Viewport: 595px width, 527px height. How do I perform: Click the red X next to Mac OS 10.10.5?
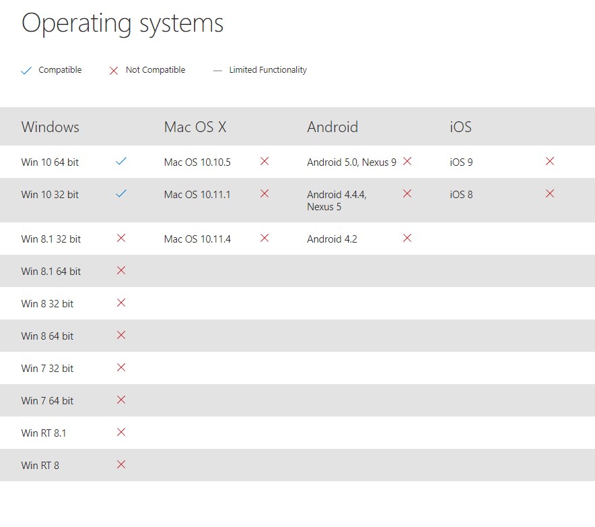tap(265, 161)
